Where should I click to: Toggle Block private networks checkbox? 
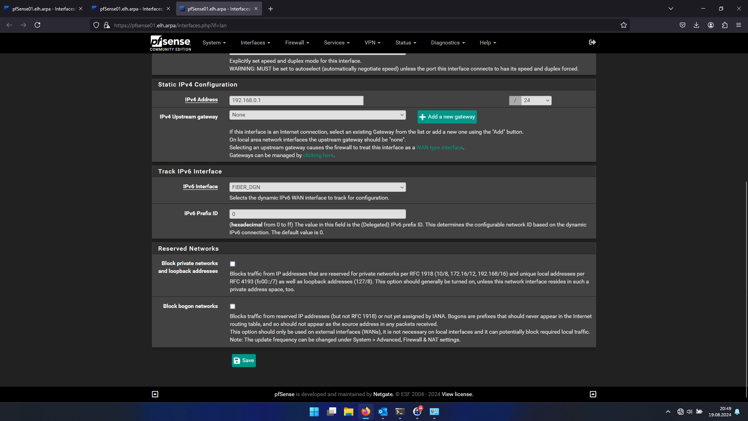pyautogui.click(x=233, y=264)
